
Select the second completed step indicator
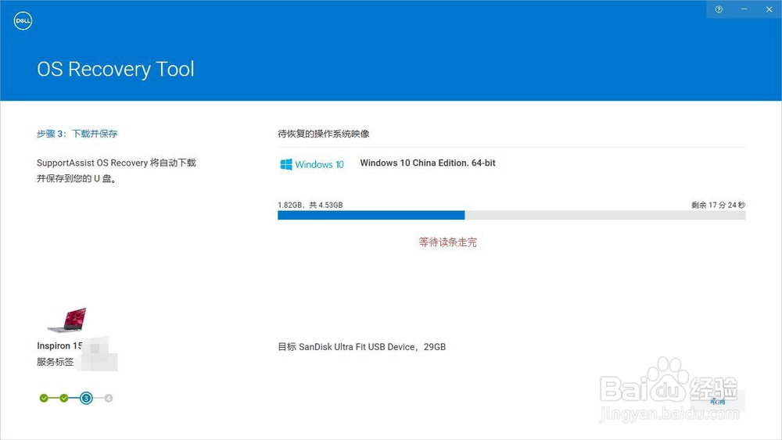pyautogui.click(x=64, y=398)
